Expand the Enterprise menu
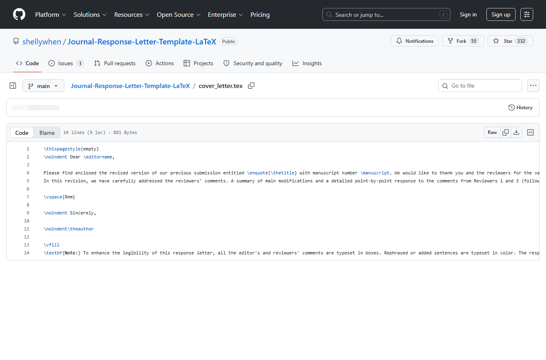 pos(225,14)
